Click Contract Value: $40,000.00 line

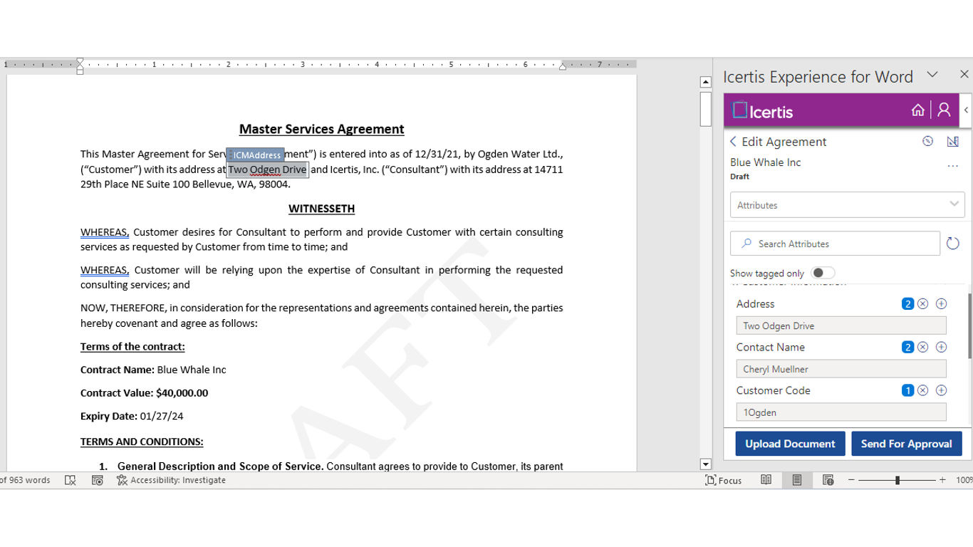(x=144, y=392)
